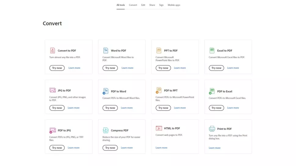Try now for PPT to PDF
This screenshot has width=296, height=166.
[x=163, y=68]
